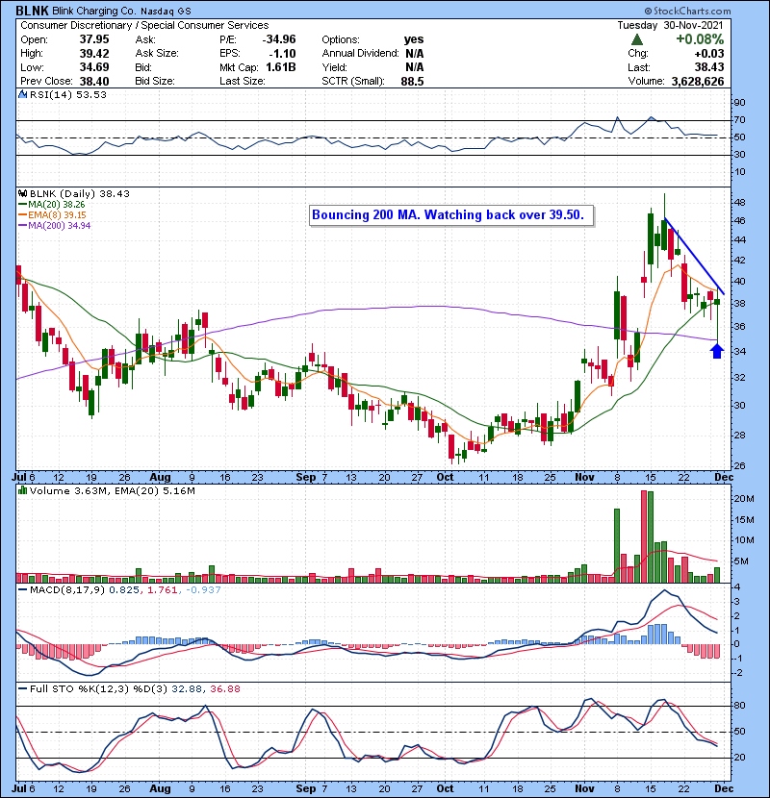Viewport: 770px width, 798px height.
Task: Click the MACD(8,17,9) panel label
Action: click(67, 590)
